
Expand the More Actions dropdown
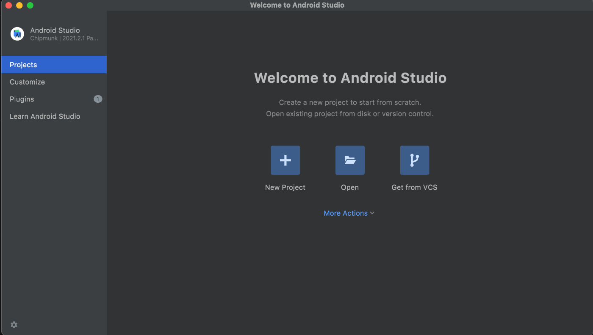349,213
